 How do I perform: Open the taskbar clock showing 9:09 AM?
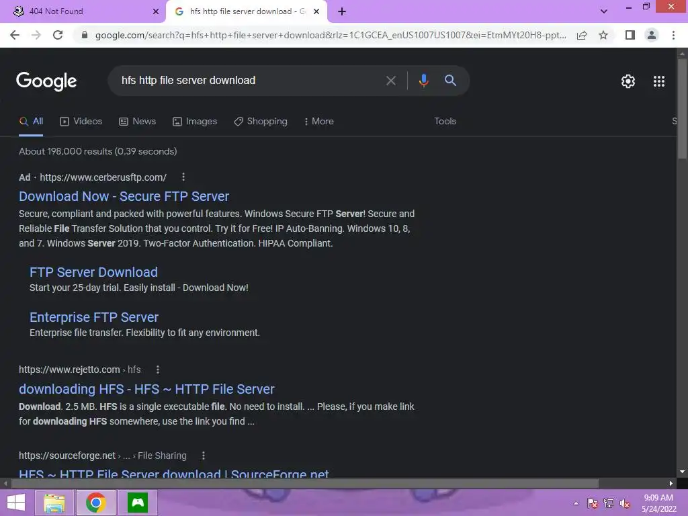[658, 503]
